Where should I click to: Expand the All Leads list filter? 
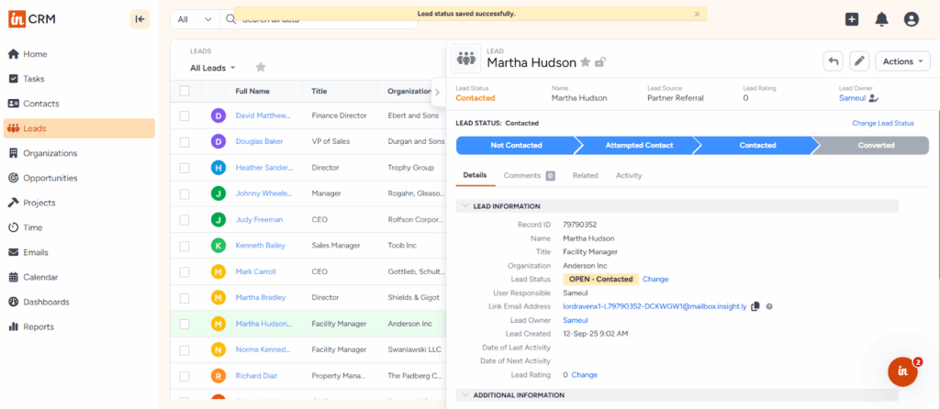[213, 68]
